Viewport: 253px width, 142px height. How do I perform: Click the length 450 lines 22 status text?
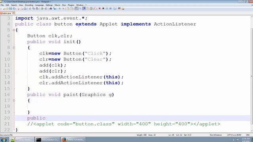(x=146, y=135)
